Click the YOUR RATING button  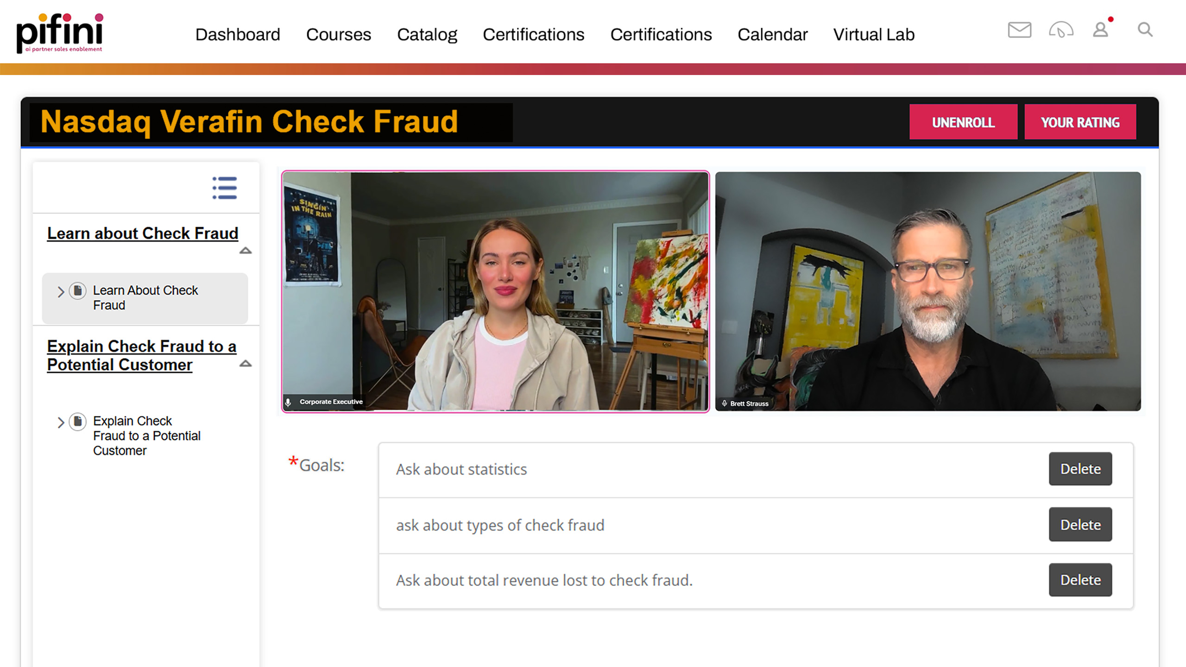click(1080, 122)
